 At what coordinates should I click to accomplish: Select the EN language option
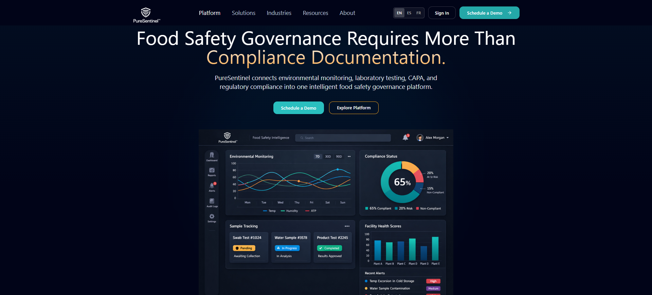pos(399,13)
